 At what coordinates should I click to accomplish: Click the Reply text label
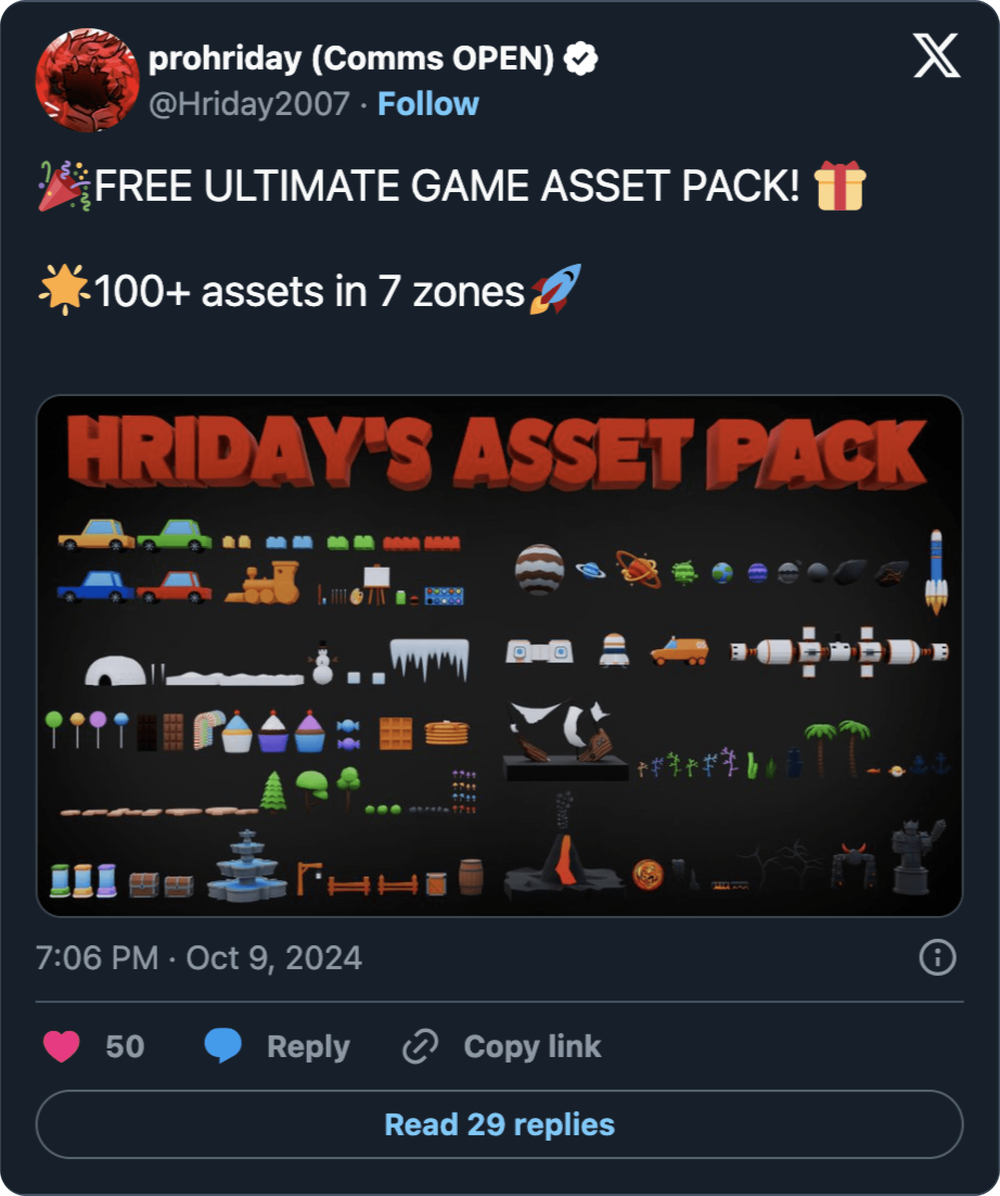pos(309,1047)
